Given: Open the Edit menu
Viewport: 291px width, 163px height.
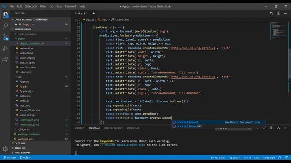Looking at the screenshot, I should [19, 6].
